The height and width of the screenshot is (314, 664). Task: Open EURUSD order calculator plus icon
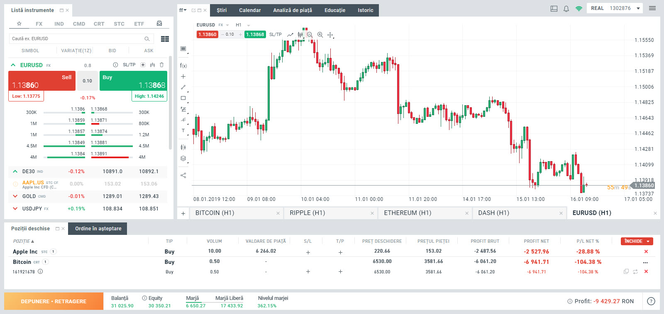(143, 65)
